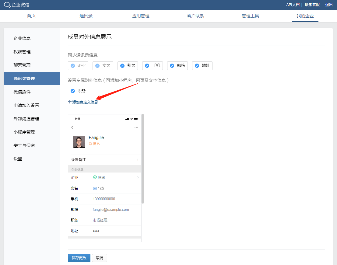337x265 pixels.
Task: Open 申请加入设置 in the sidebar
Action: (32, 105)
